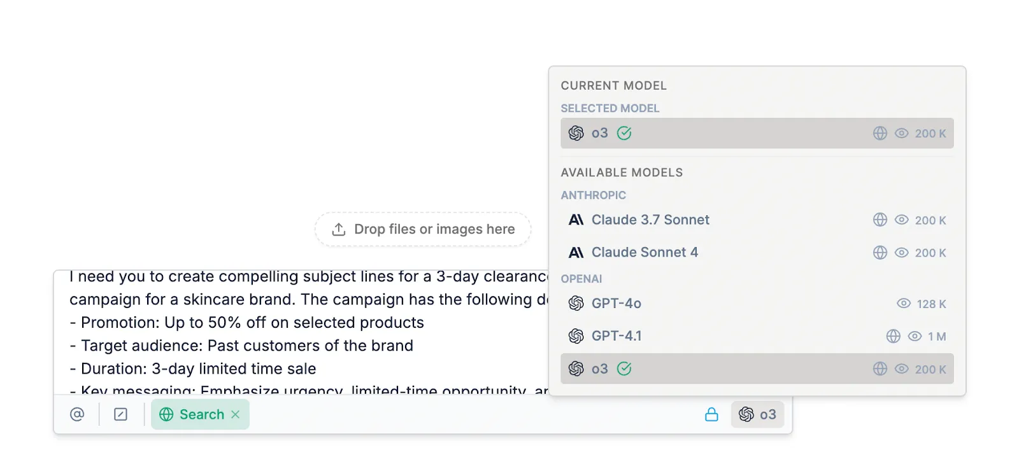1019x450 pixels.
Task: Click Anthropic logo beside Claude 3.7 Sonnet
Action: click(576, 220)
